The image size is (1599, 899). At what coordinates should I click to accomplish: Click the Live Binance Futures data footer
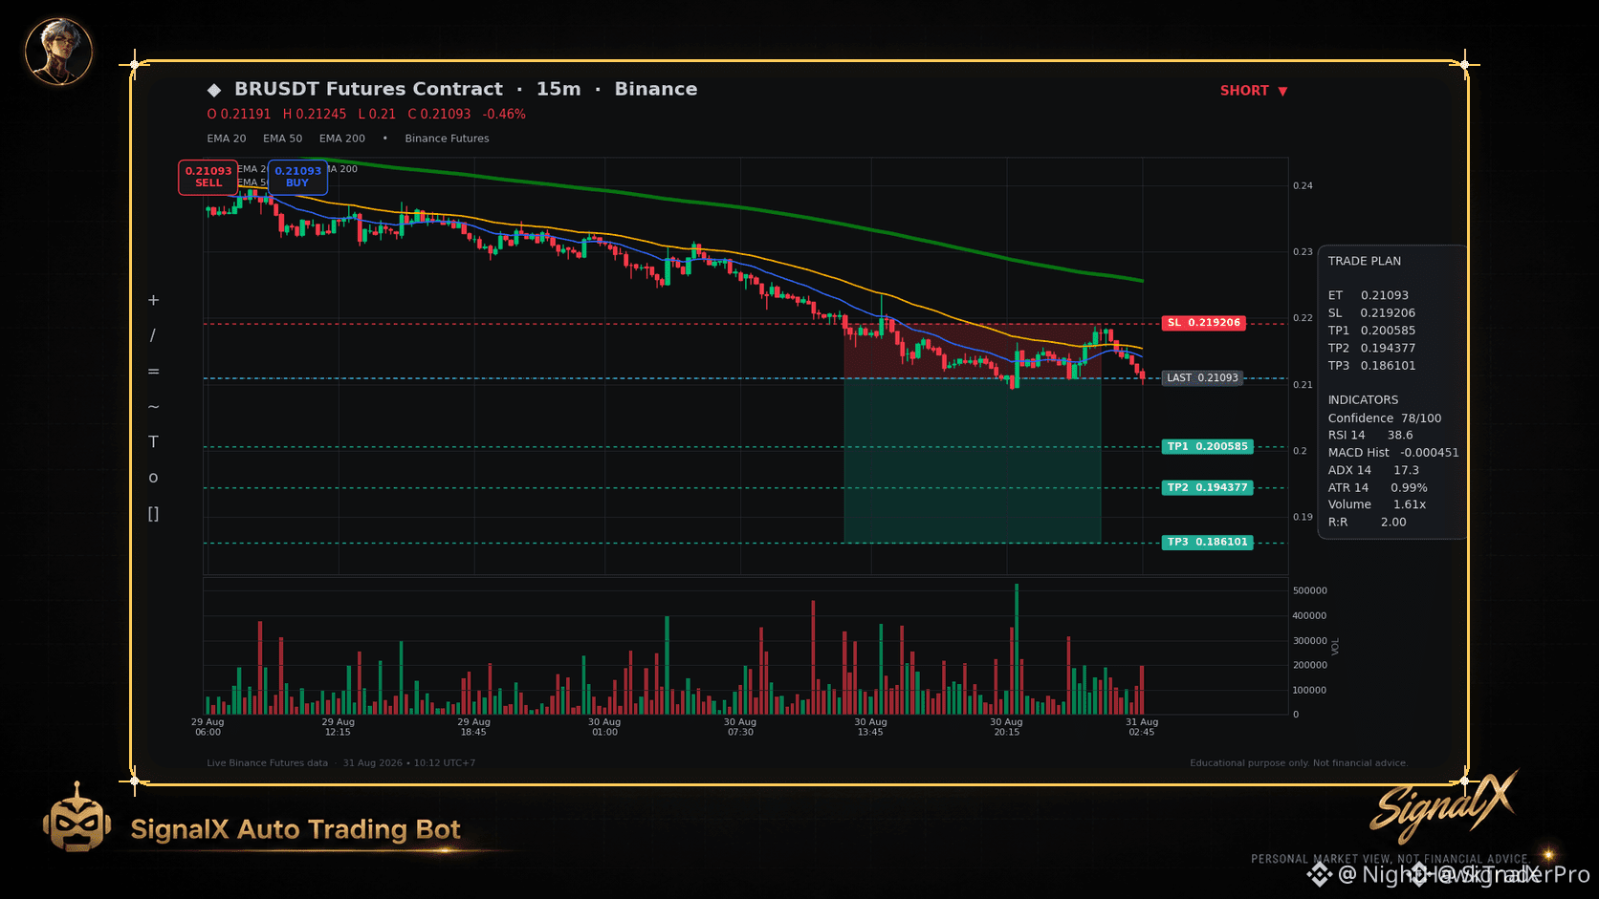pos(267,763)
